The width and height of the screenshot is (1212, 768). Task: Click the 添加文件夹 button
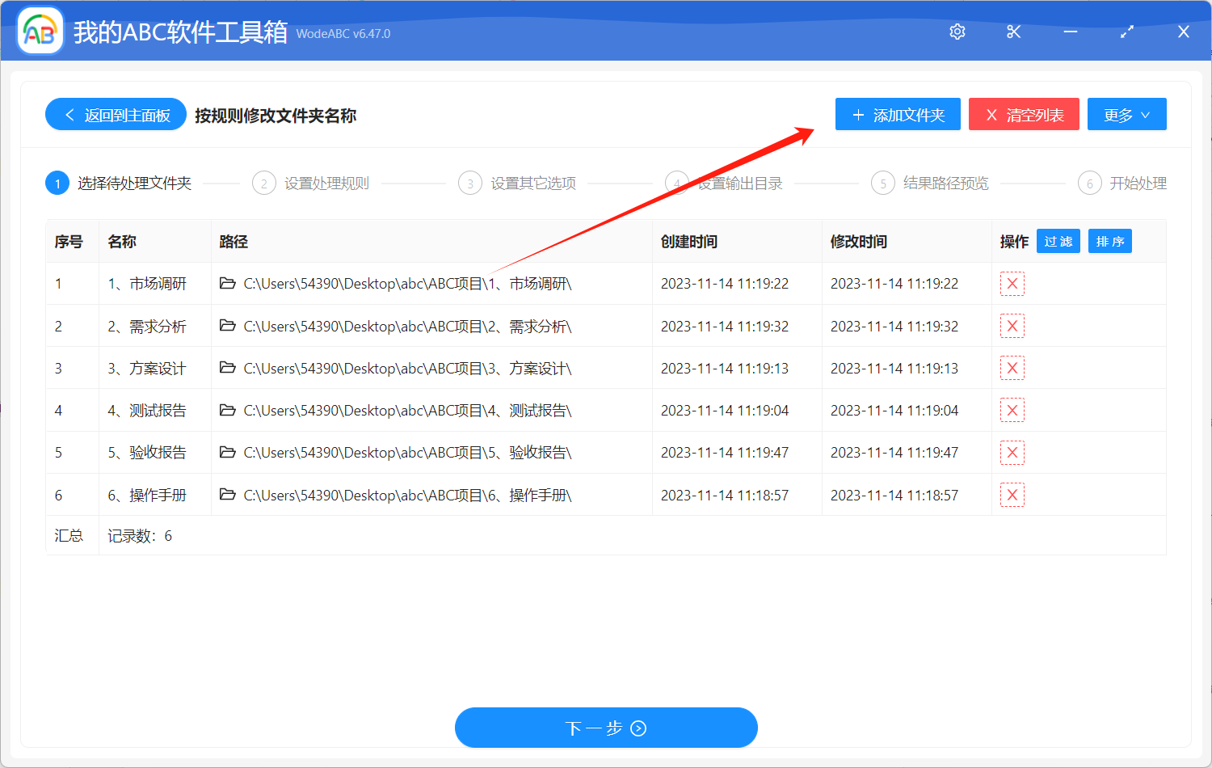[897, 114]
